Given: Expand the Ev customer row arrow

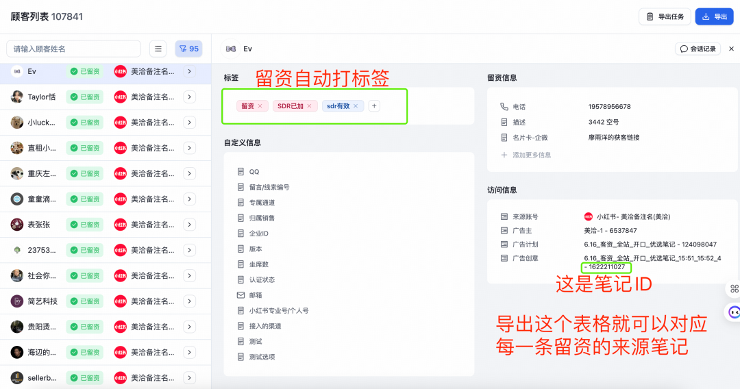Looking at the screenshot, I should [x=189, y=71].
